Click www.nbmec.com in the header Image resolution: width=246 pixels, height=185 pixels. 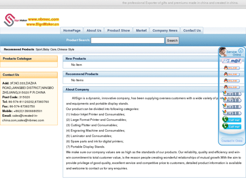(x=43, y=19)
